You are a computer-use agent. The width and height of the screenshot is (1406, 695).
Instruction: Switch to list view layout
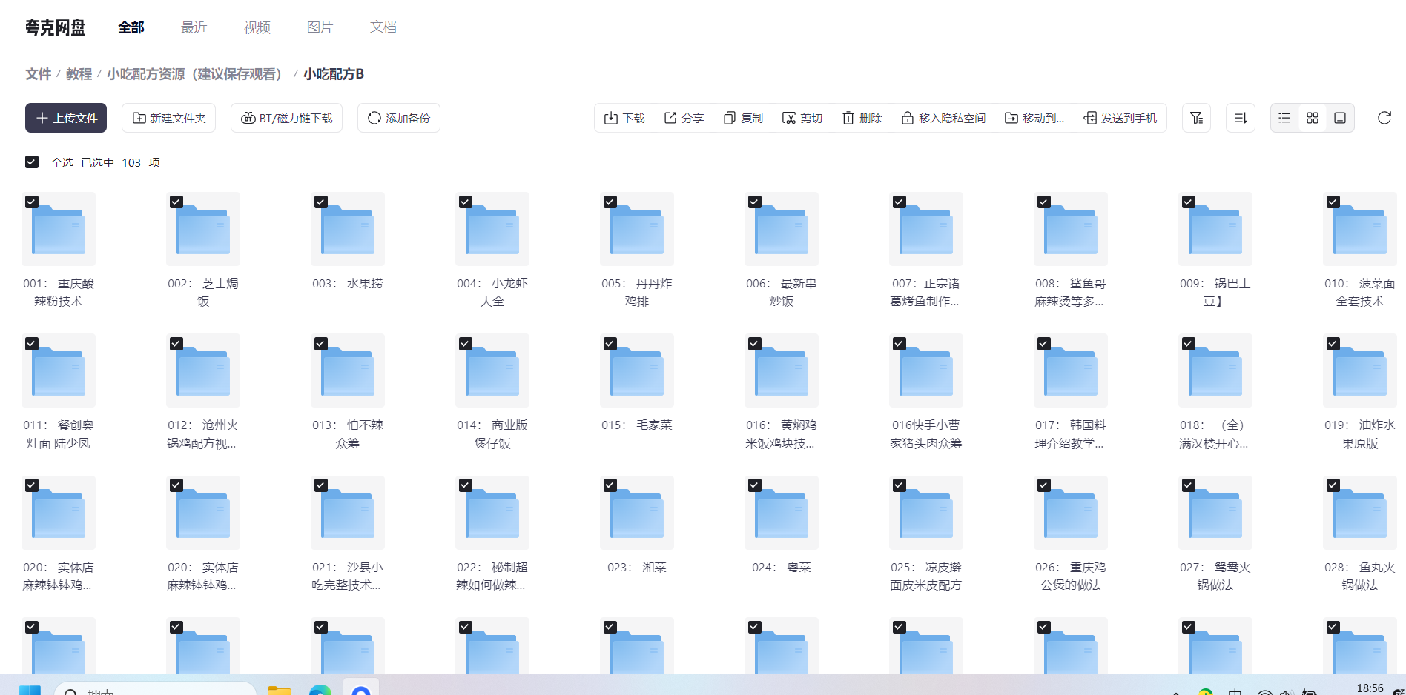point(1284,118)
